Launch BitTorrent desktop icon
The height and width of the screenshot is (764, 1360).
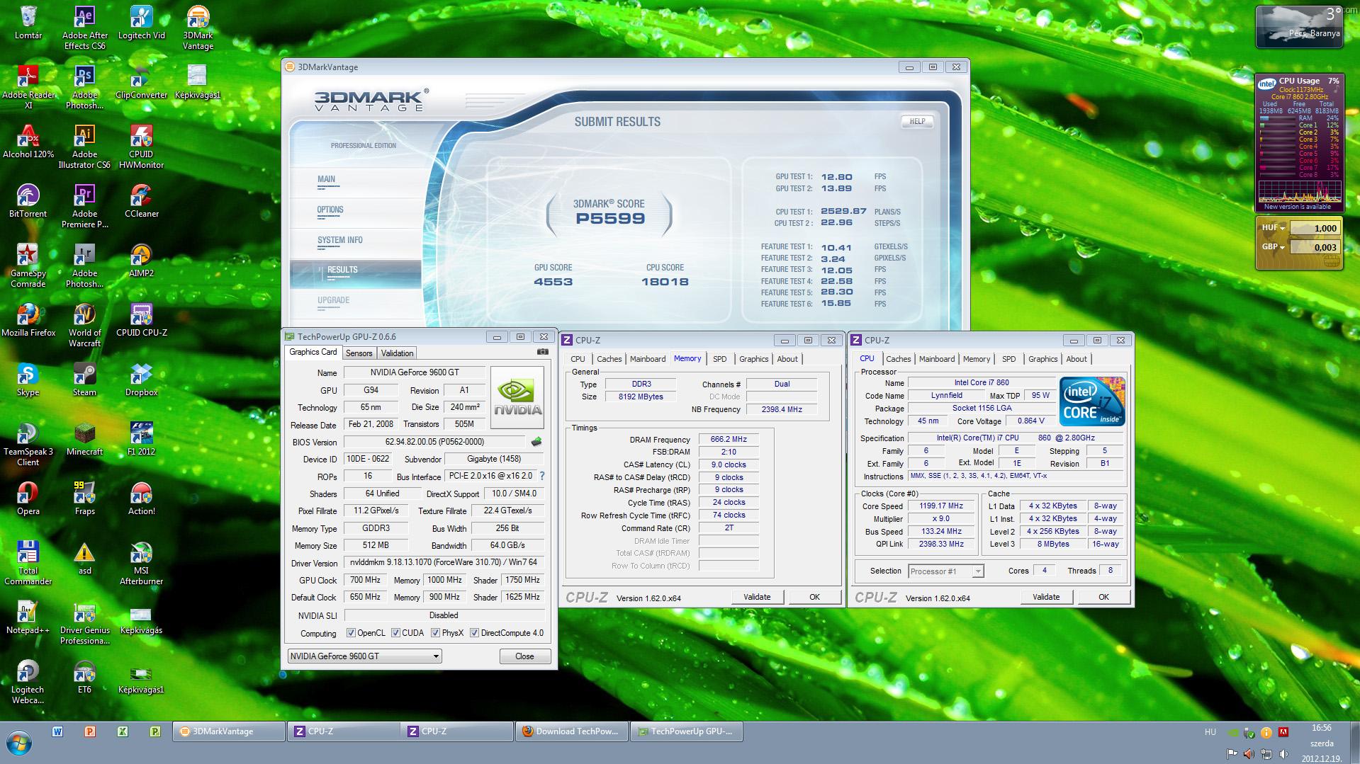pyautogui.click(x=28, y=201)
